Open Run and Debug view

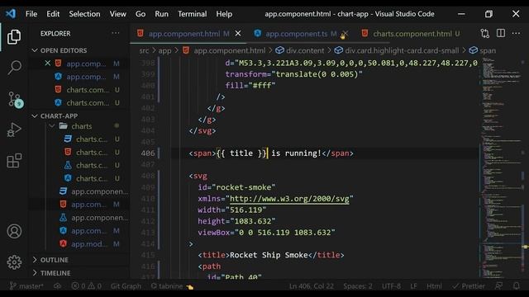tap(14, 130)
